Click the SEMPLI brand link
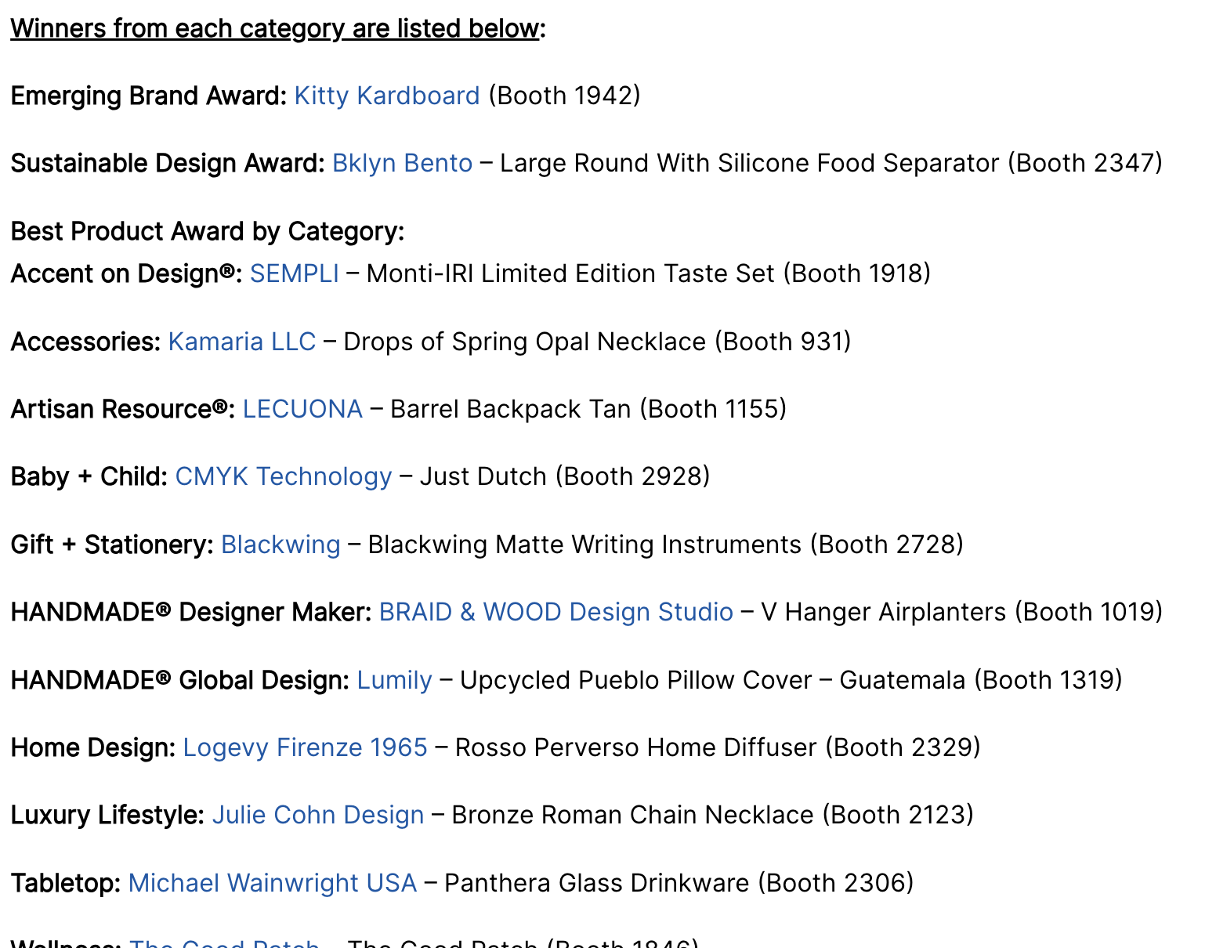 click(294, 273)
